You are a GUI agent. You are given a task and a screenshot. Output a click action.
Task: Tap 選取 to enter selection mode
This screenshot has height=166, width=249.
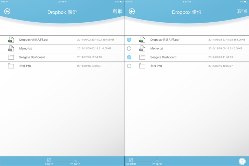click(117, 12)
